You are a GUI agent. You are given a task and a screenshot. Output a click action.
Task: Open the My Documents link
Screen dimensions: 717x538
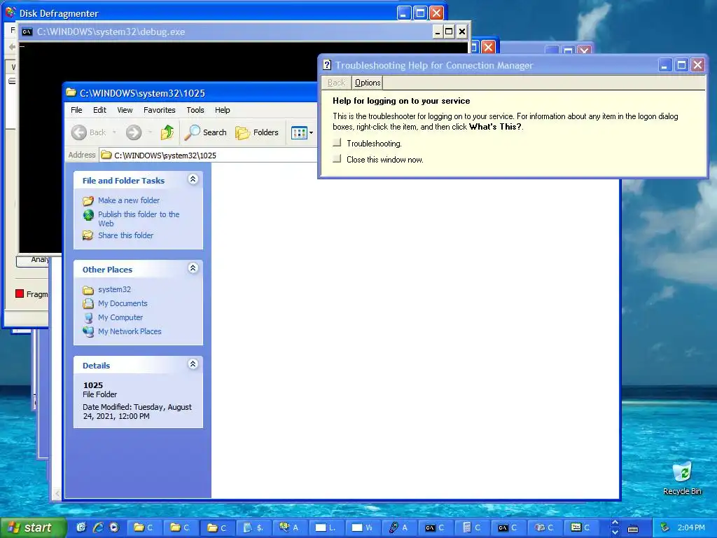(123, 303)
